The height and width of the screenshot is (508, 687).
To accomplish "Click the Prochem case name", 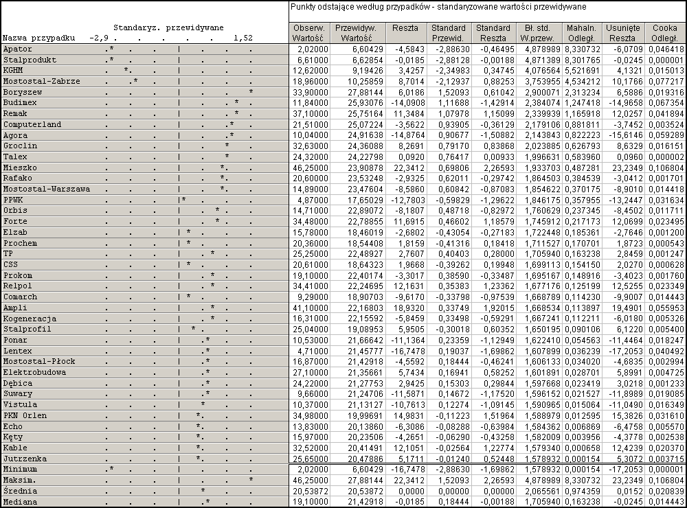I will [x=20, y=244].
